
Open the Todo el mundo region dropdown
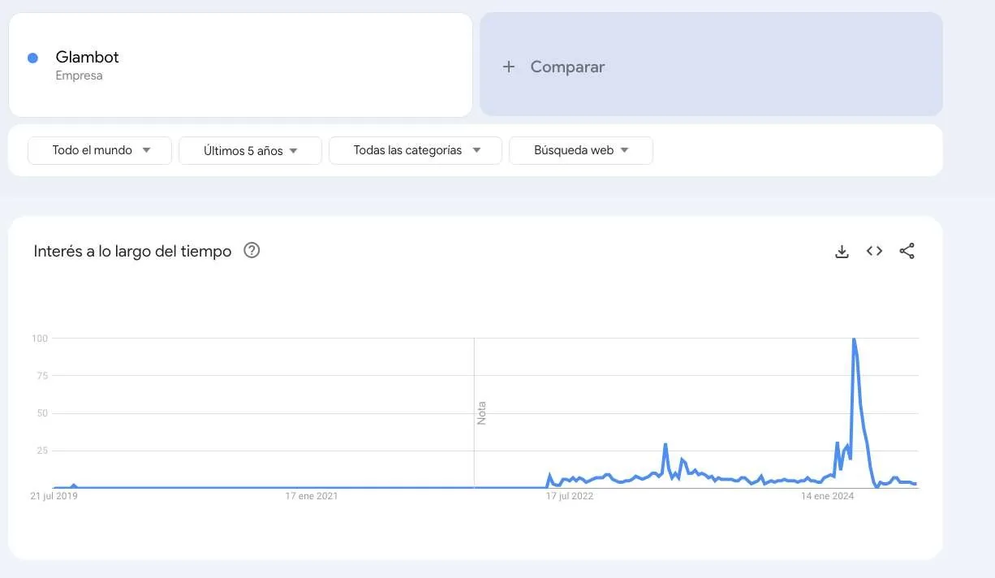point(100,150)
